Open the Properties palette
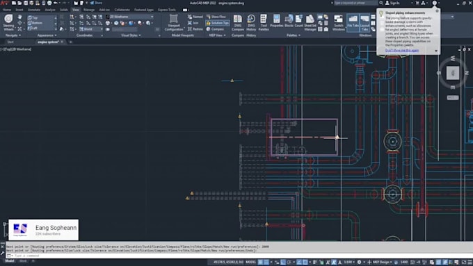 (277, 21)
